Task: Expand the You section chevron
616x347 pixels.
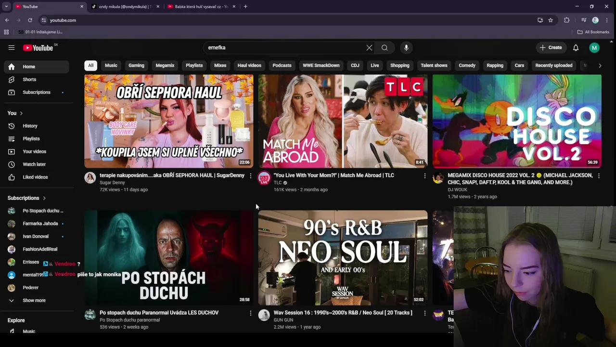Action: click(21, 113)
